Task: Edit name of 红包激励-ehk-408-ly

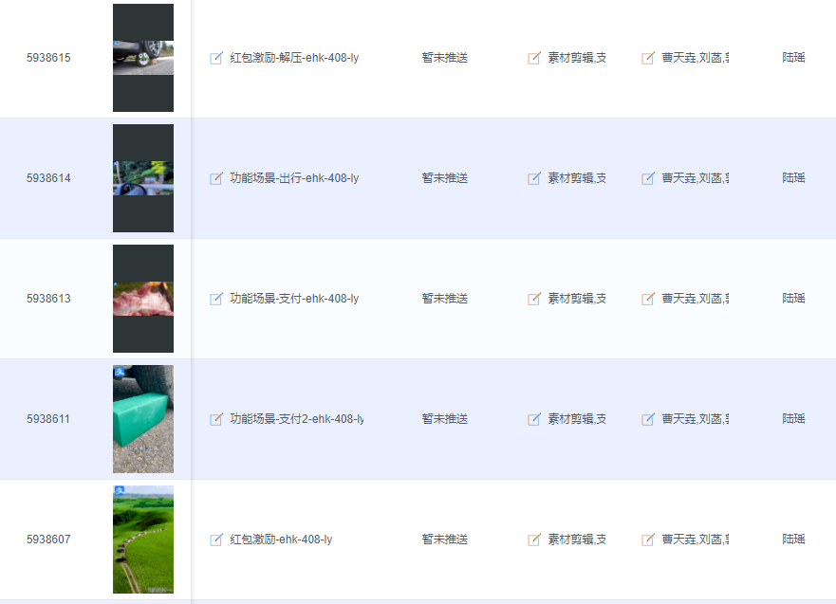Action: coord(216,539)
